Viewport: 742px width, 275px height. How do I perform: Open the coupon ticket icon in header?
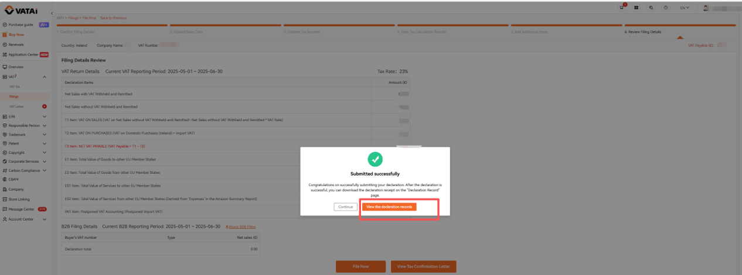tap(637, 8)
